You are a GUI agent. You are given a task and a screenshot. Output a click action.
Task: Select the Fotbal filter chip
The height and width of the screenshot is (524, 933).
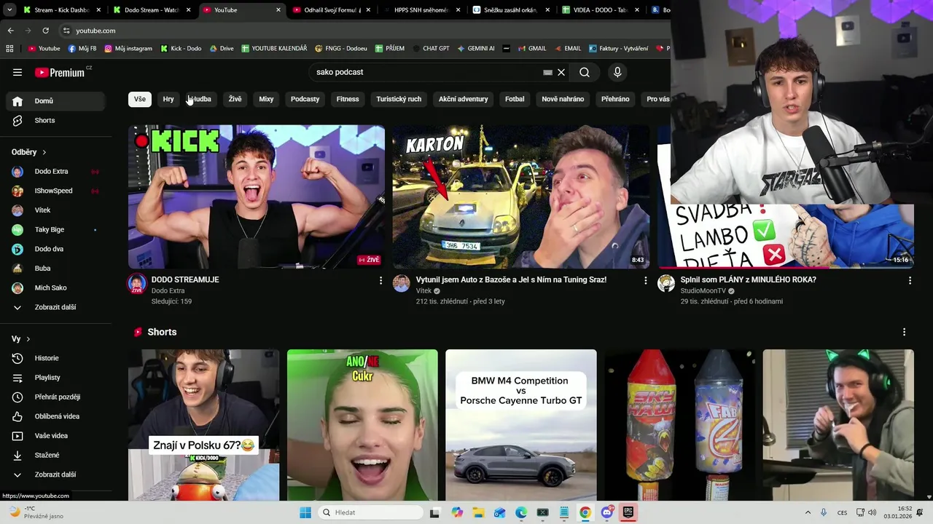[515, 99]
